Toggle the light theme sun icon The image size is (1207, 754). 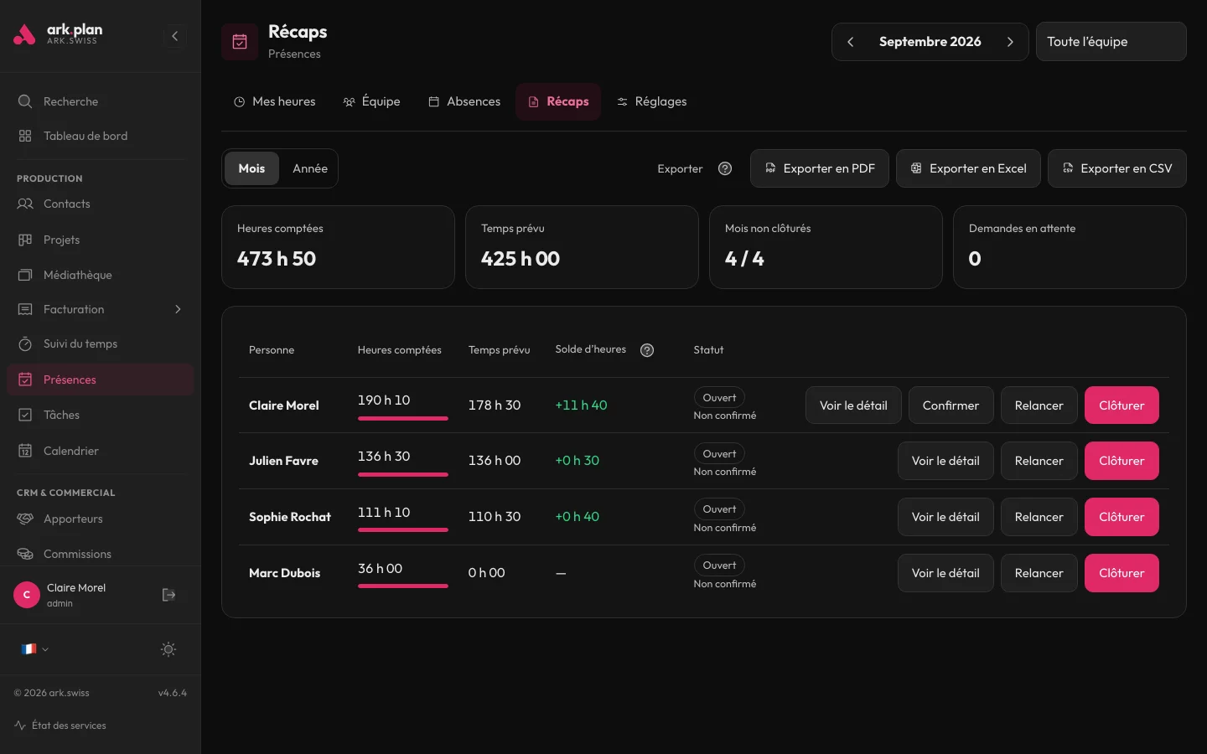(x=168, y=649)
